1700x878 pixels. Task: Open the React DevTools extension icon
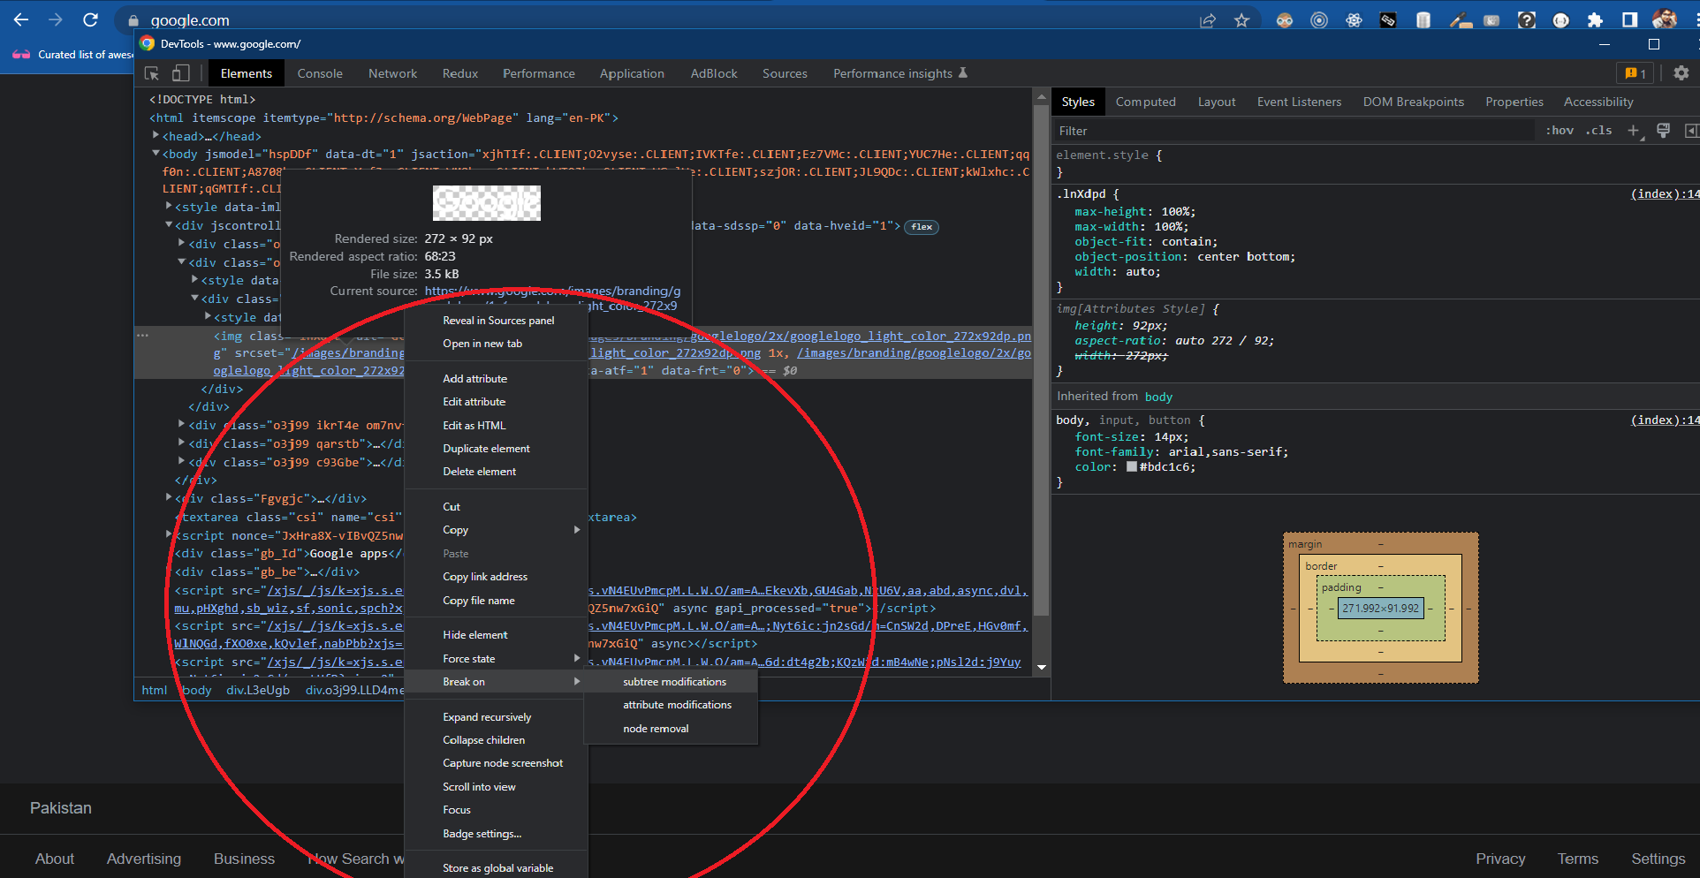coord(1354,20)
